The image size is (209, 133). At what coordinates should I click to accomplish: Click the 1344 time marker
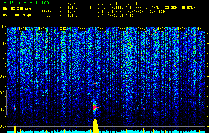[x=82, y=29]
